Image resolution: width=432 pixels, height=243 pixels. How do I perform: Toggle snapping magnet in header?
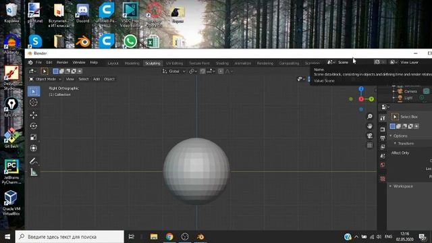[x=202, y=72]
